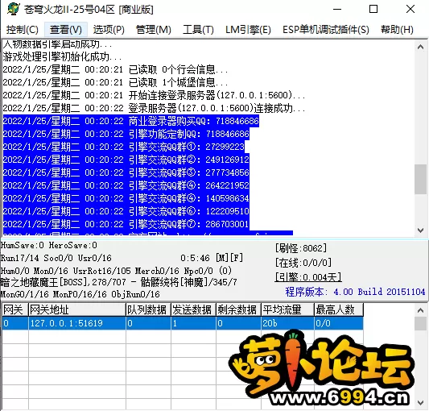
Task: Click log line with QQ群 264221952
Action: [x=126, y=185]
